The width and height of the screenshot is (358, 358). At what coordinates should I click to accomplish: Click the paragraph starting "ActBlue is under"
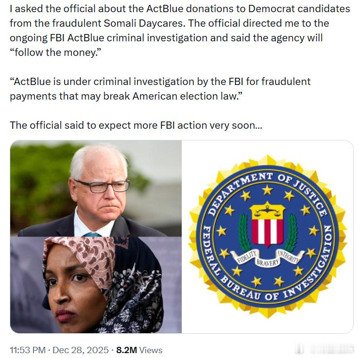pos(160,89)
